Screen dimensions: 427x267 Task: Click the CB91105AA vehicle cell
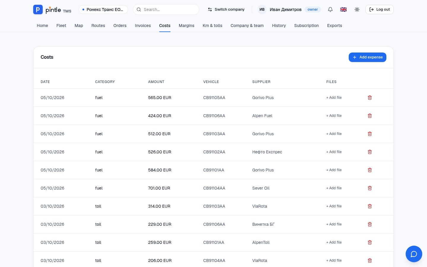(214, 98)
